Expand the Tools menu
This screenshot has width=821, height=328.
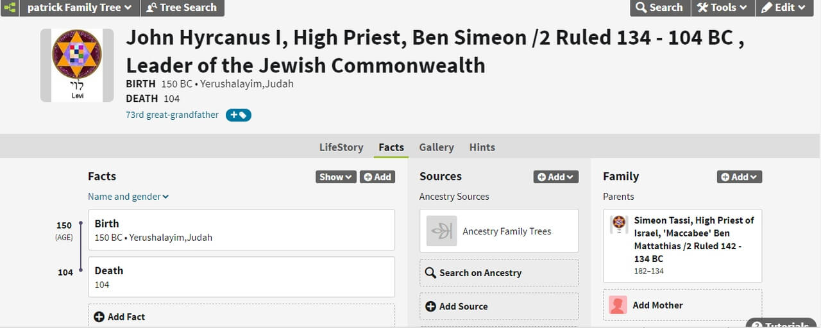point(722,8)
